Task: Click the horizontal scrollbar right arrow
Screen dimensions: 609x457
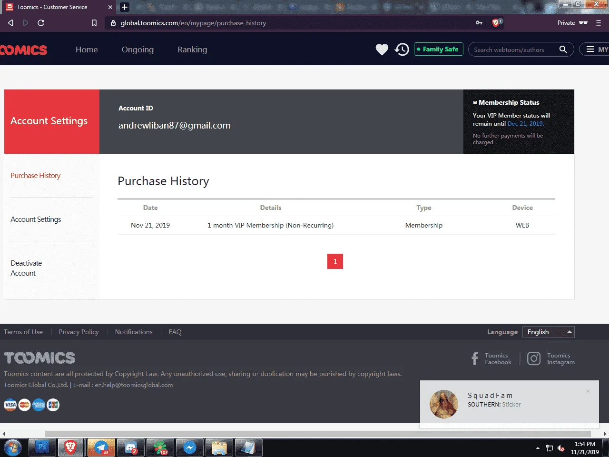Action: (605, 434)
